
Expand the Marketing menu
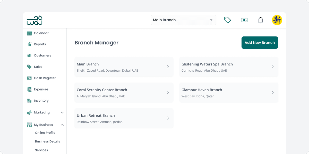[x=62, y=112]
